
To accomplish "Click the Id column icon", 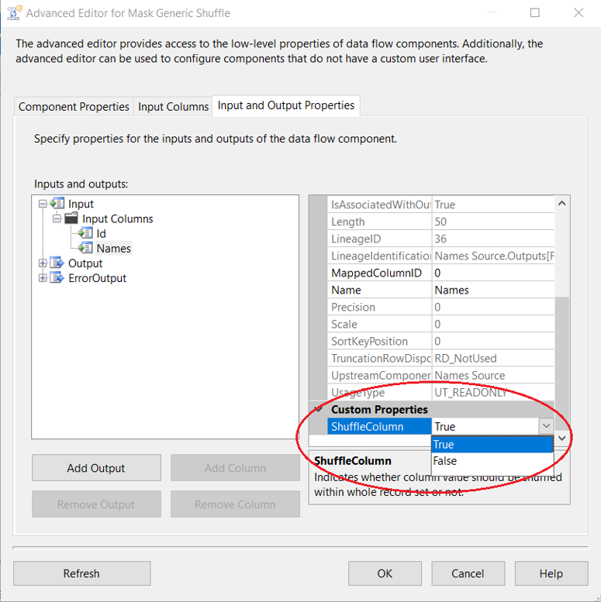I will coord(85,233).
